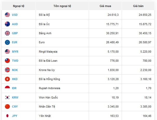Click the European Union flag icon
Screen dimensions: 157x120
click(7, 42)
